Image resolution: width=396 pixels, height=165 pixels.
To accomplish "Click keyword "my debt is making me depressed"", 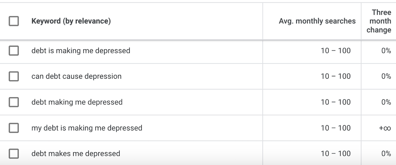I will click(x=87, y=128).
